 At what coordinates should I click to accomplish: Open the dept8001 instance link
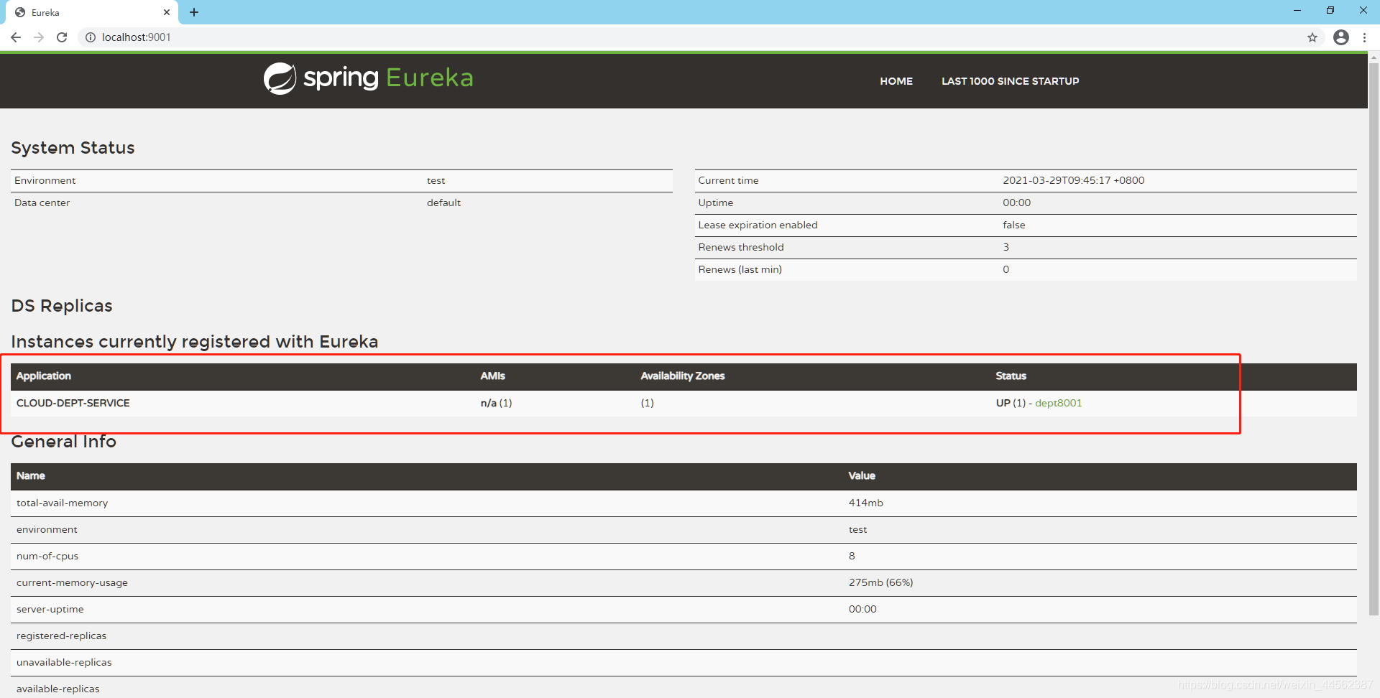point(1058,403)
